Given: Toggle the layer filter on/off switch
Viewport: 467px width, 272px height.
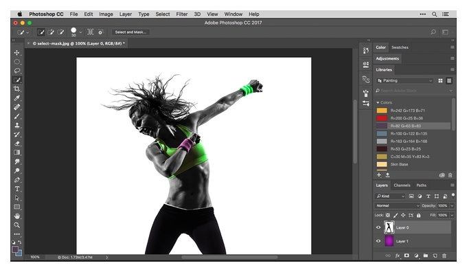Looking at the screenshot, I should click(453, 196).
